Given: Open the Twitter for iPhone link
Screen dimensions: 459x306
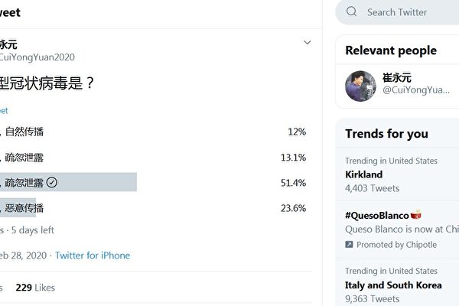Looking at the screenshot, I should tap(93, 256).
